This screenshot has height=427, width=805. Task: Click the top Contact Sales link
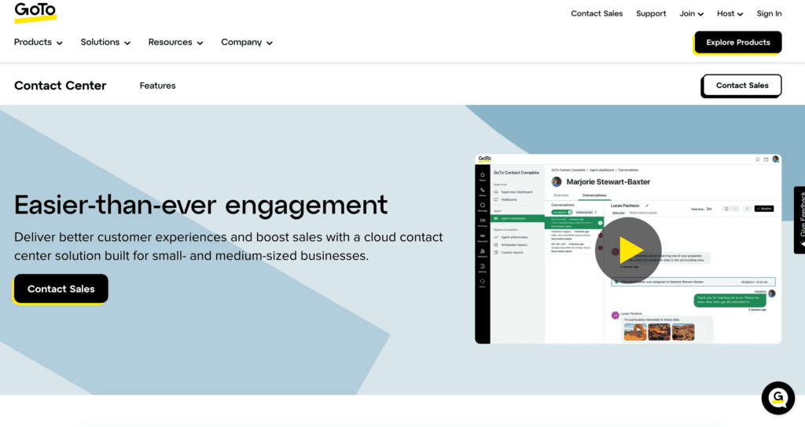click(597, 13)
